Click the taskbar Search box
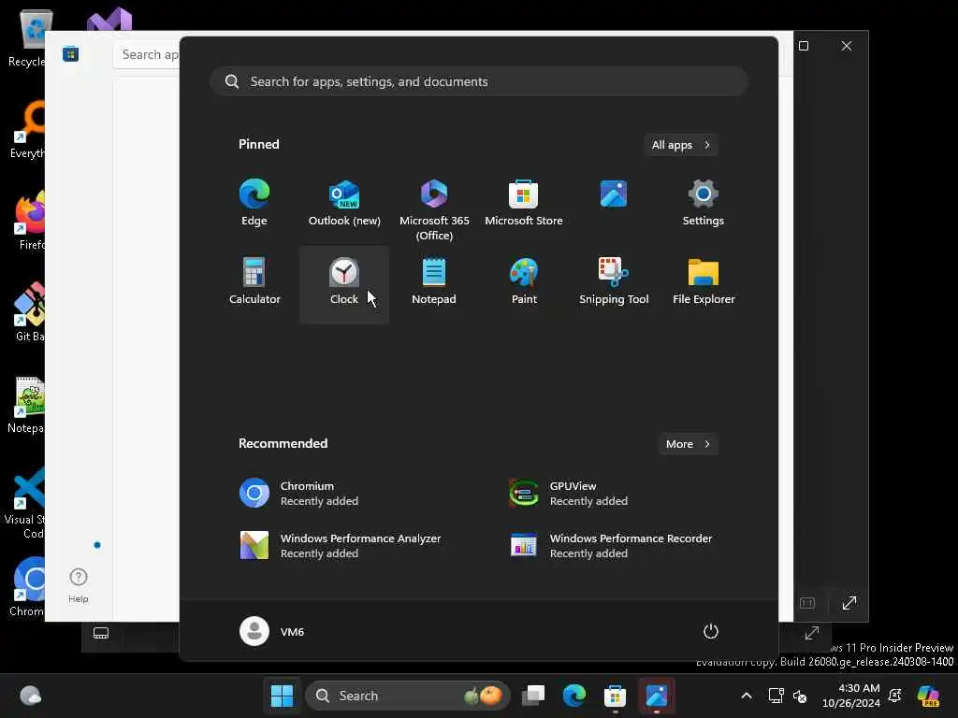The image size is (958, 718). pyautogui.click(x=408, y=696)
